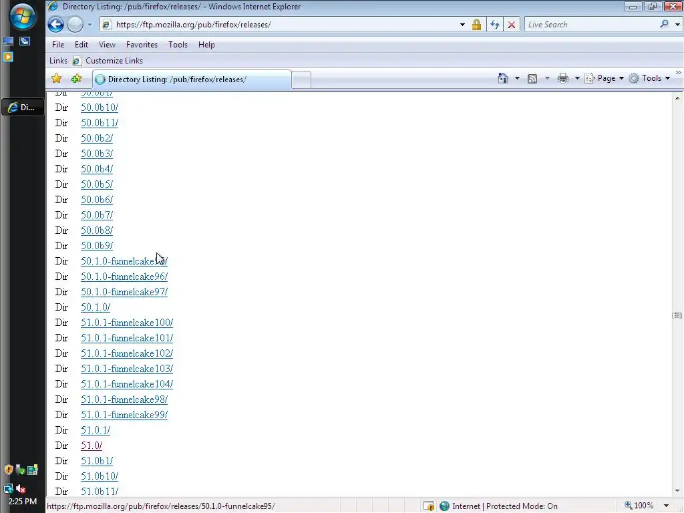The image size is (684, 513).
Task: Open the View menu
Action: [x=107, y=45]
